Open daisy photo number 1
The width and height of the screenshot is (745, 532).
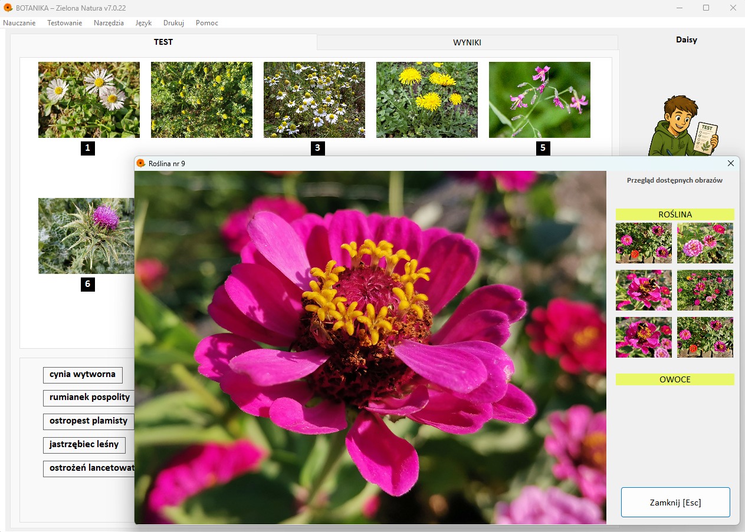coord(89,100)
